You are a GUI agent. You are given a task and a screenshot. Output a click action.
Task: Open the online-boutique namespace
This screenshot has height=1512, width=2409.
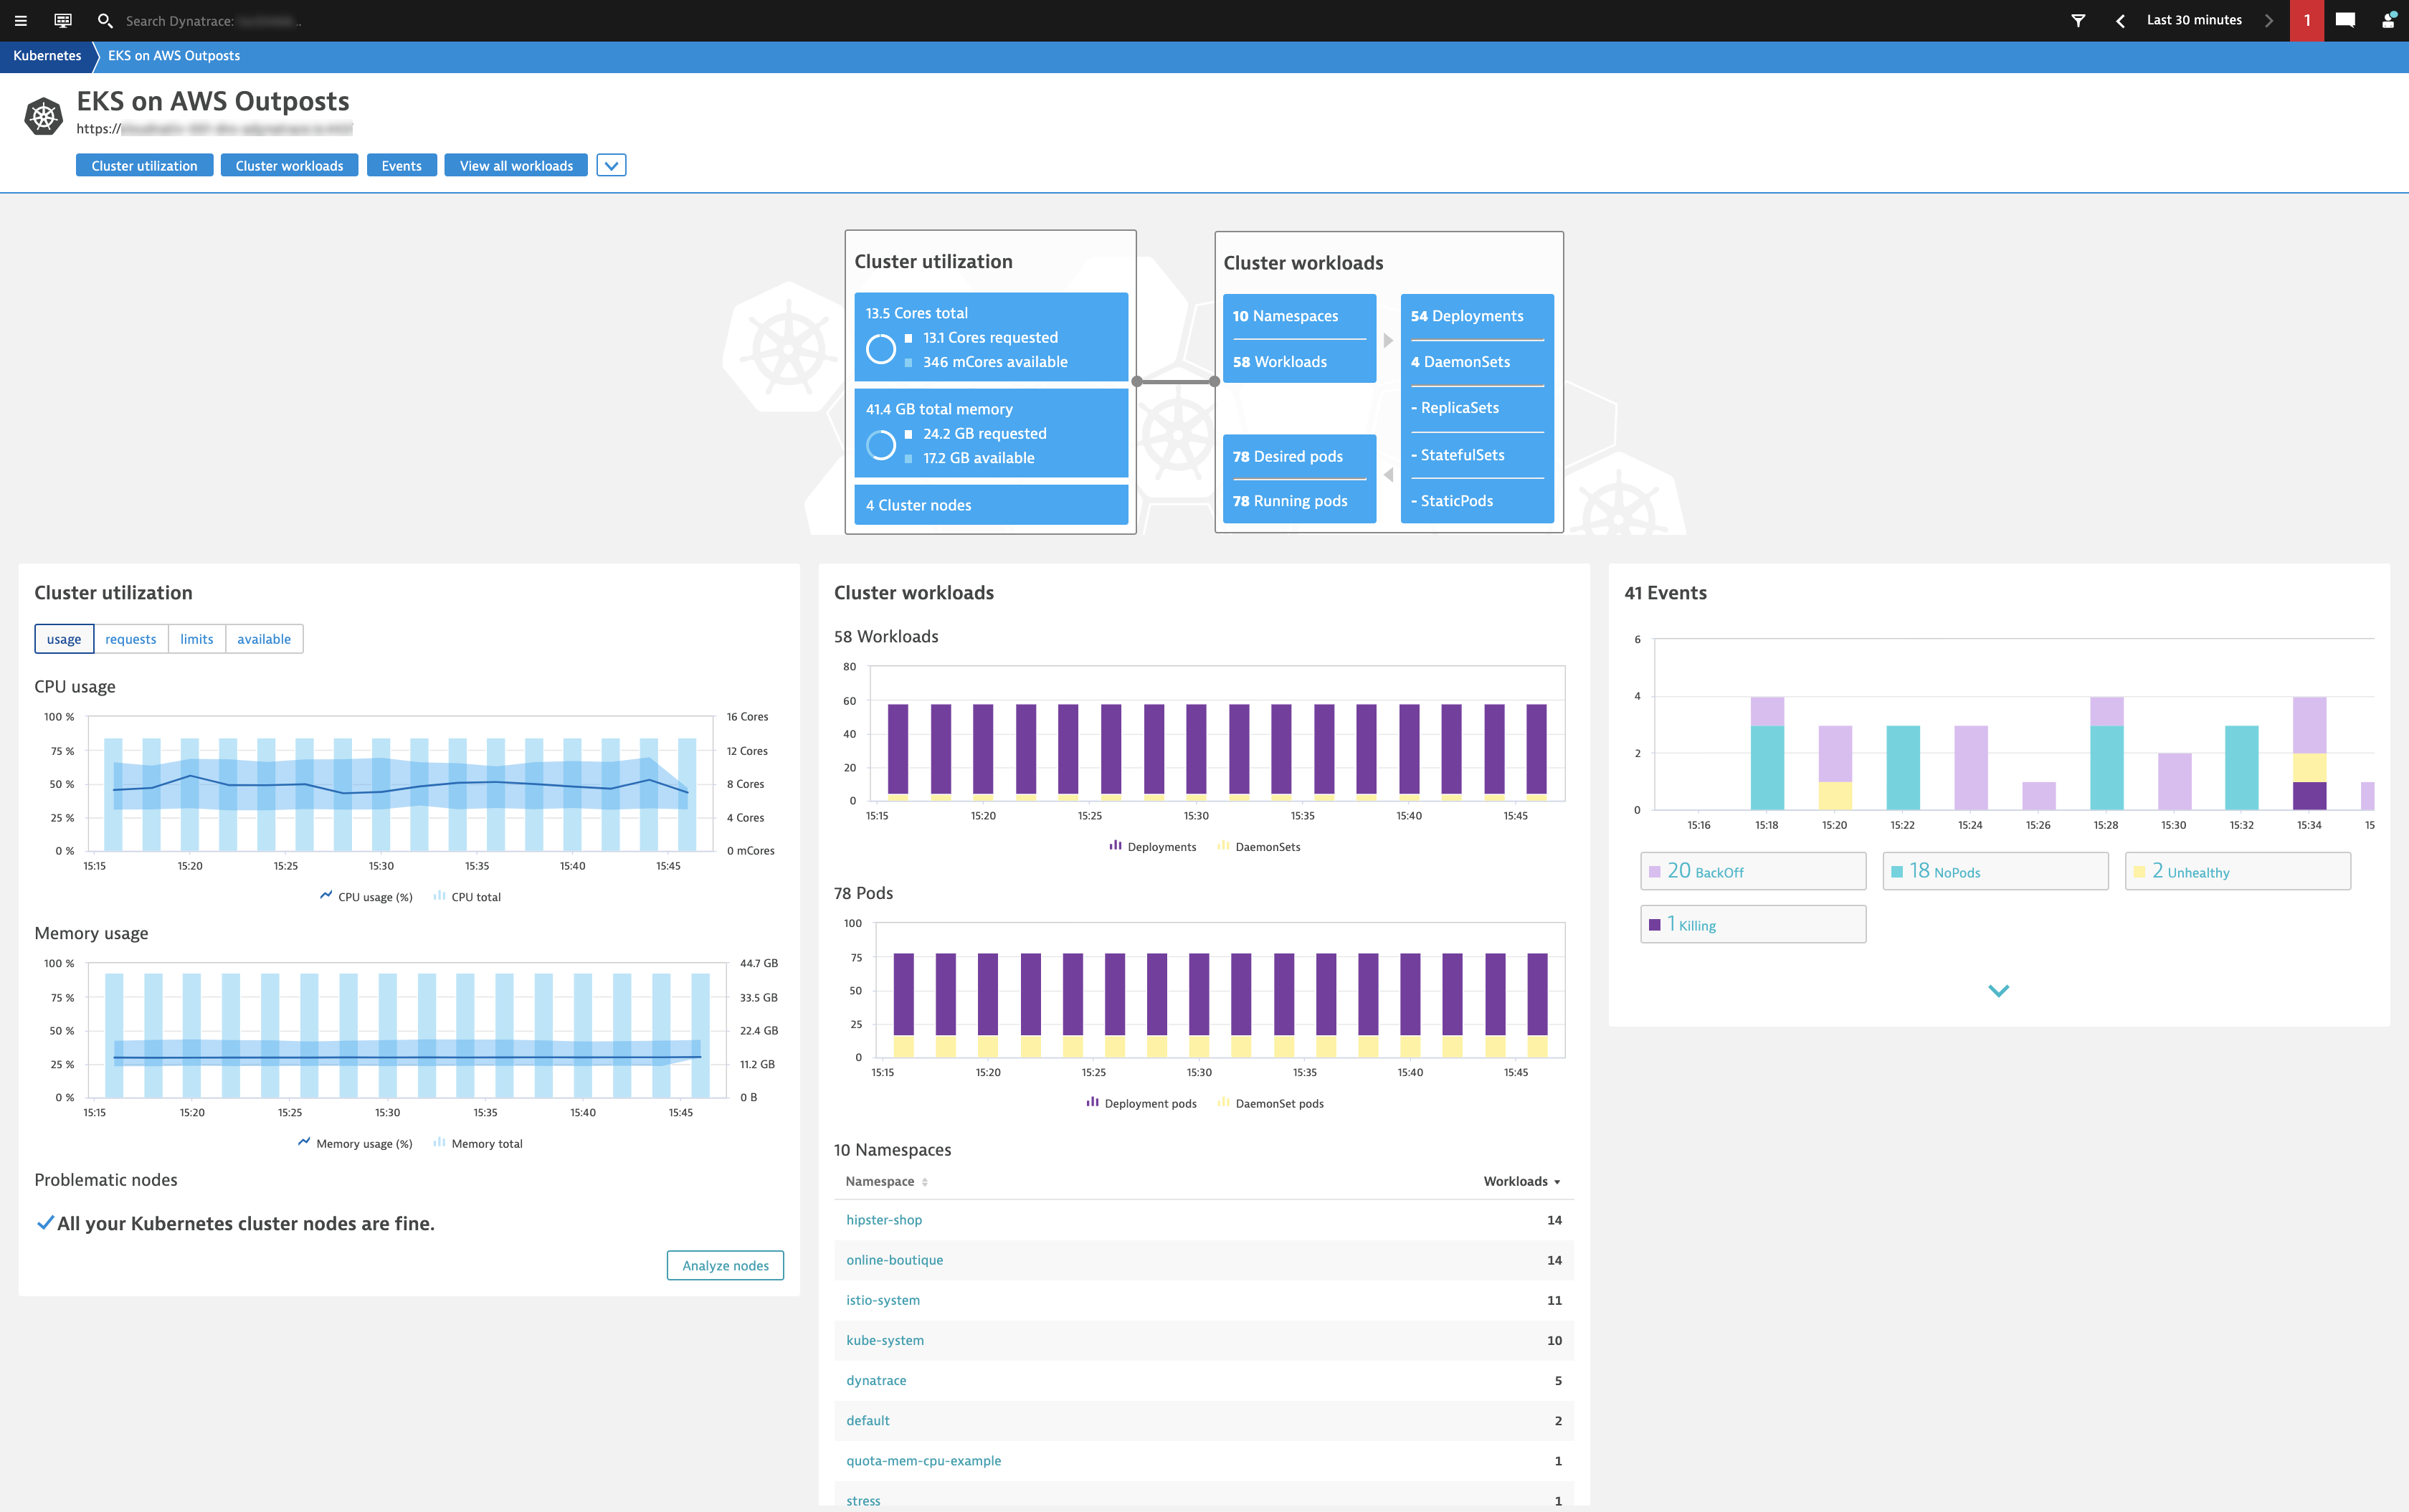click(x=894, y=1260)
